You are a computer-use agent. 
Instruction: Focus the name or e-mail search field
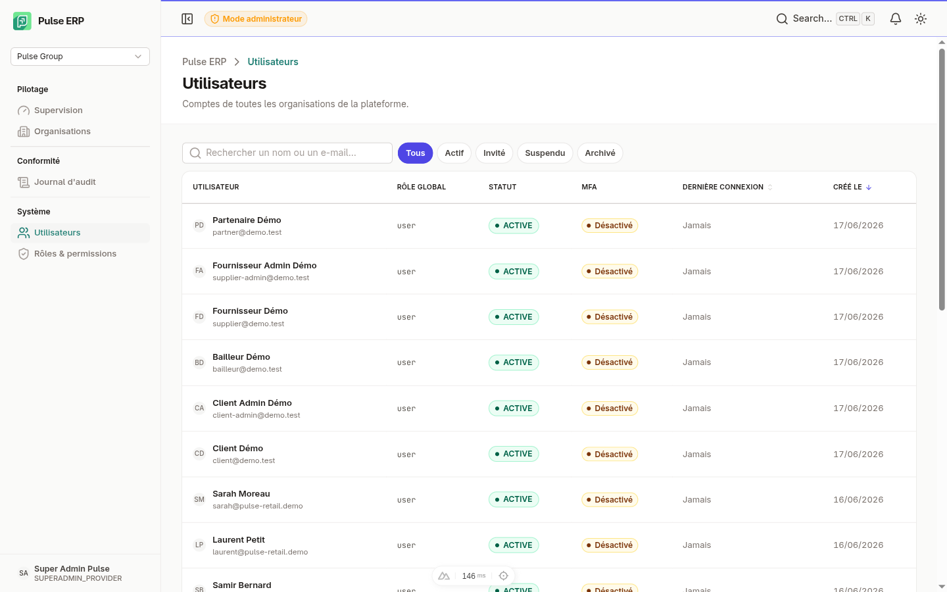(287, 153)
